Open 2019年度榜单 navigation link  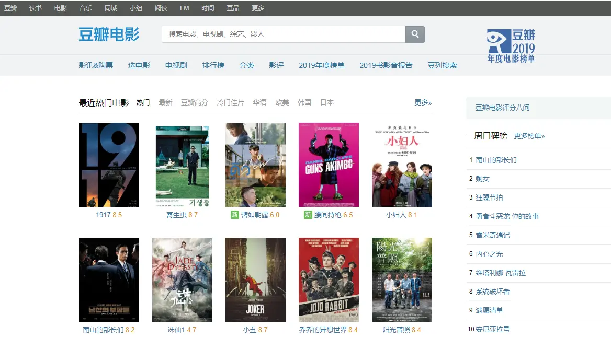(x=322, y=65)
